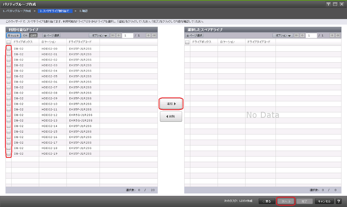Open help with the question mark icon
347x207 pixels.
pyautogui.click(x=339, y=201)
